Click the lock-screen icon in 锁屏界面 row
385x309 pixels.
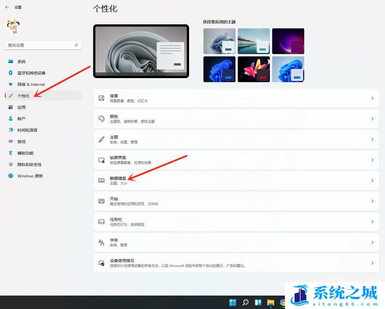pyautogui.click(x=101, y=160)
